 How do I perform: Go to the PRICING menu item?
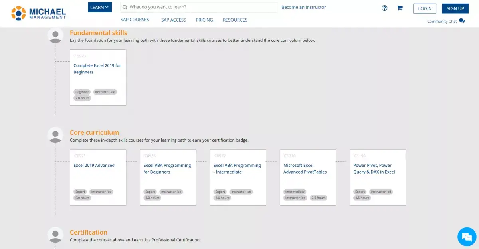pyautogui.click(x=204, y=20)
